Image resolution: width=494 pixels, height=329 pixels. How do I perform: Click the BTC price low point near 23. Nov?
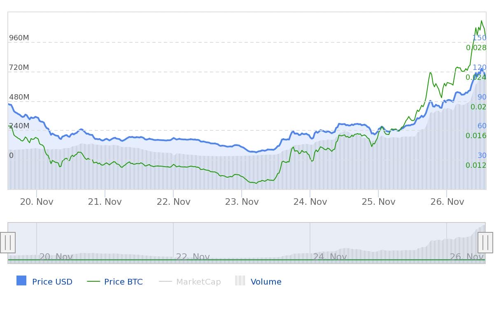(256, 183)
